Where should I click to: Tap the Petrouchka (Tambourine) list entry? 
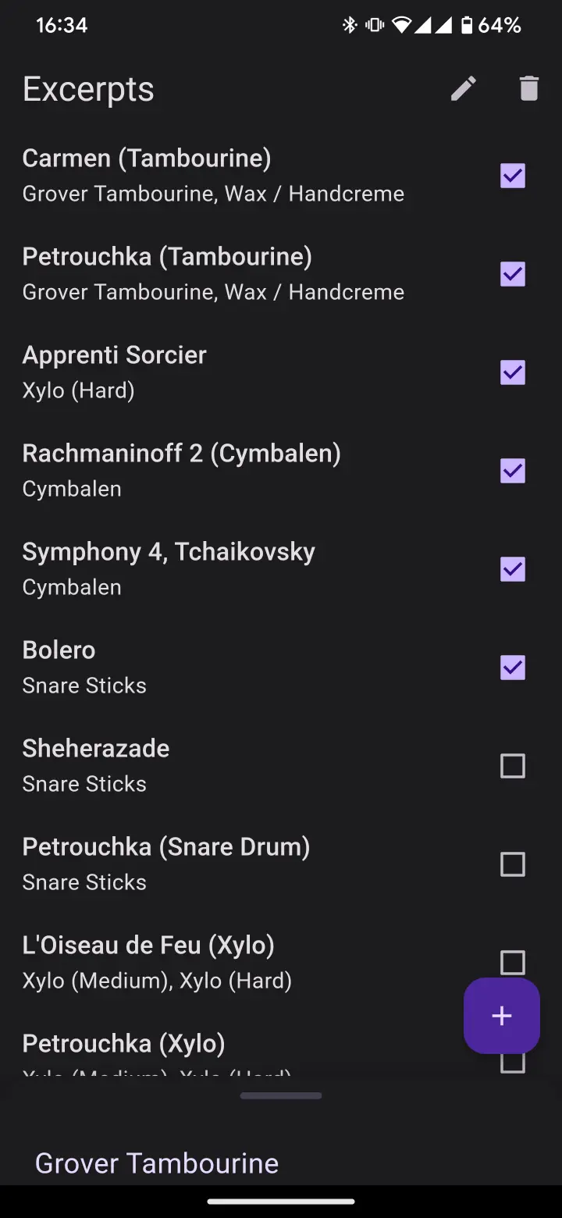[213, 273]
